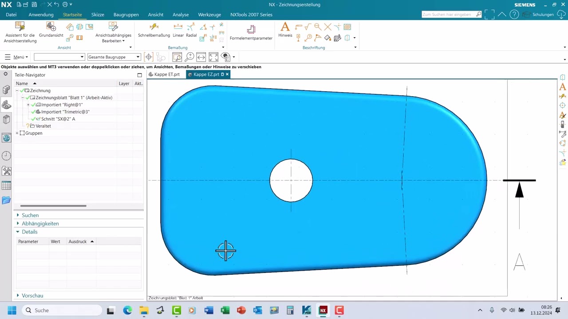Open the Formelementparameter command

click(x=251, y=32)
